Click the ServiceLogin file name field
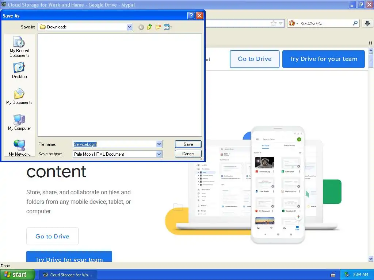The width and height of the screenshot is (374, 280). (114, 144)
